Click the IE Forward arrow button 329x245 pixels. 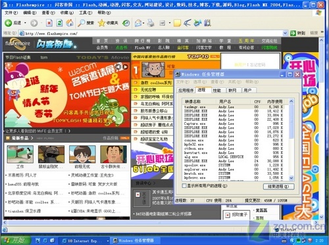coord(34,23)
